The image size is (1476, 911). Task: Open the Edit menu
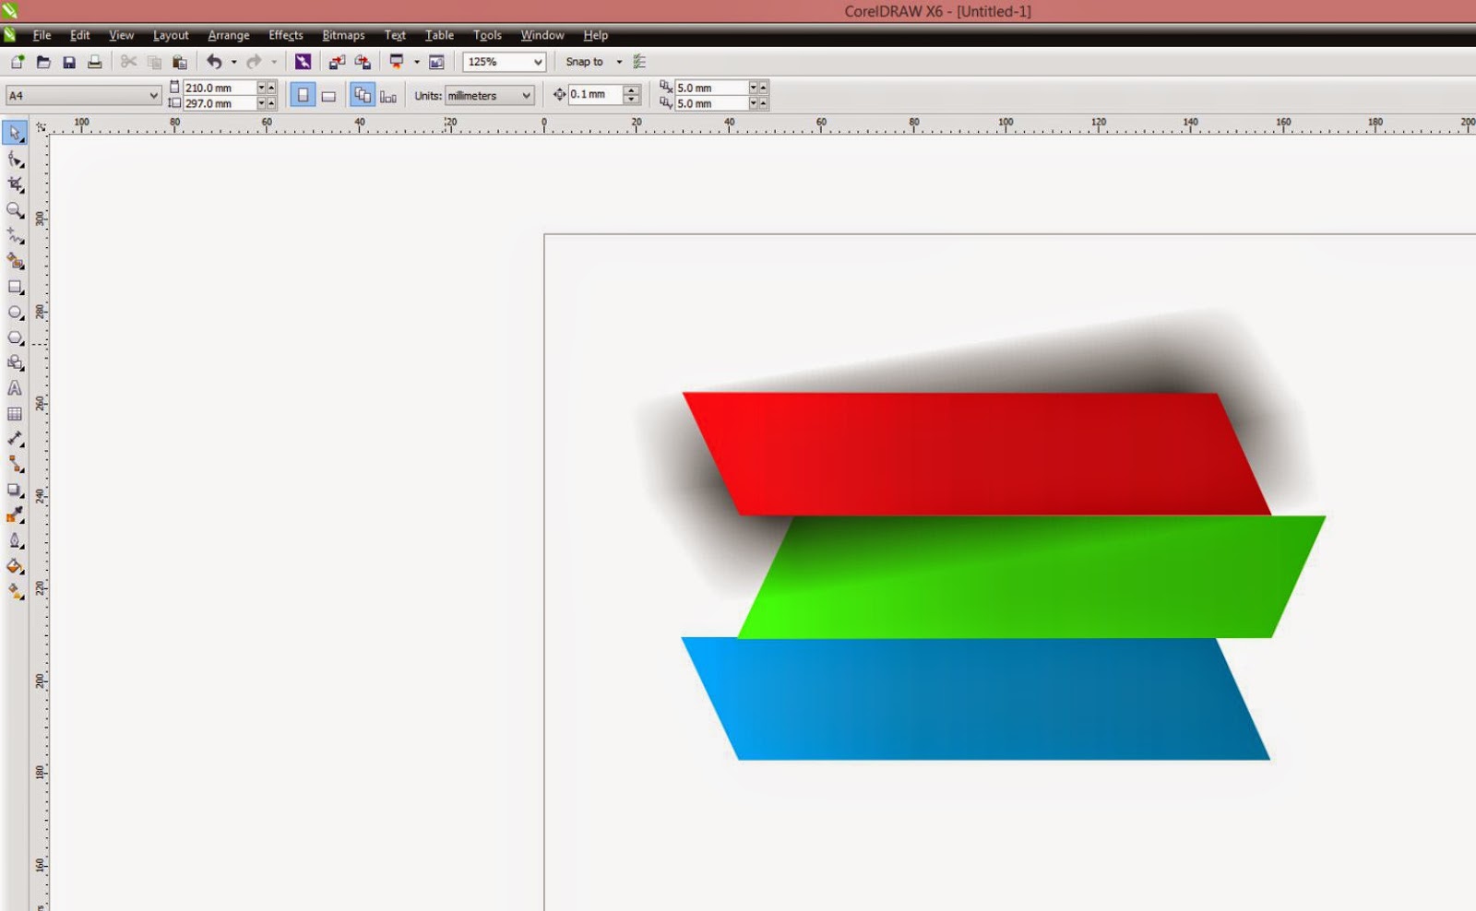pyautogui.click(x=80, y=35)
